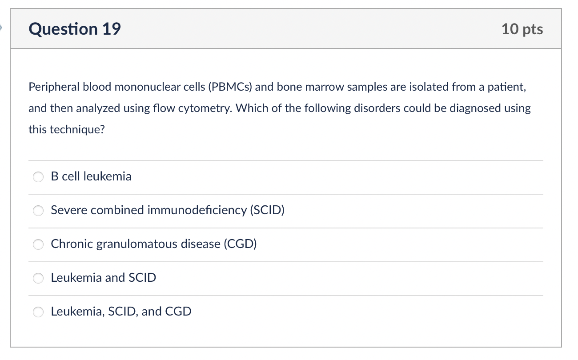578x360 pixels.
Task: Click the Severe combined immunodeficiency (SCID) answer text
Action: 167,210
